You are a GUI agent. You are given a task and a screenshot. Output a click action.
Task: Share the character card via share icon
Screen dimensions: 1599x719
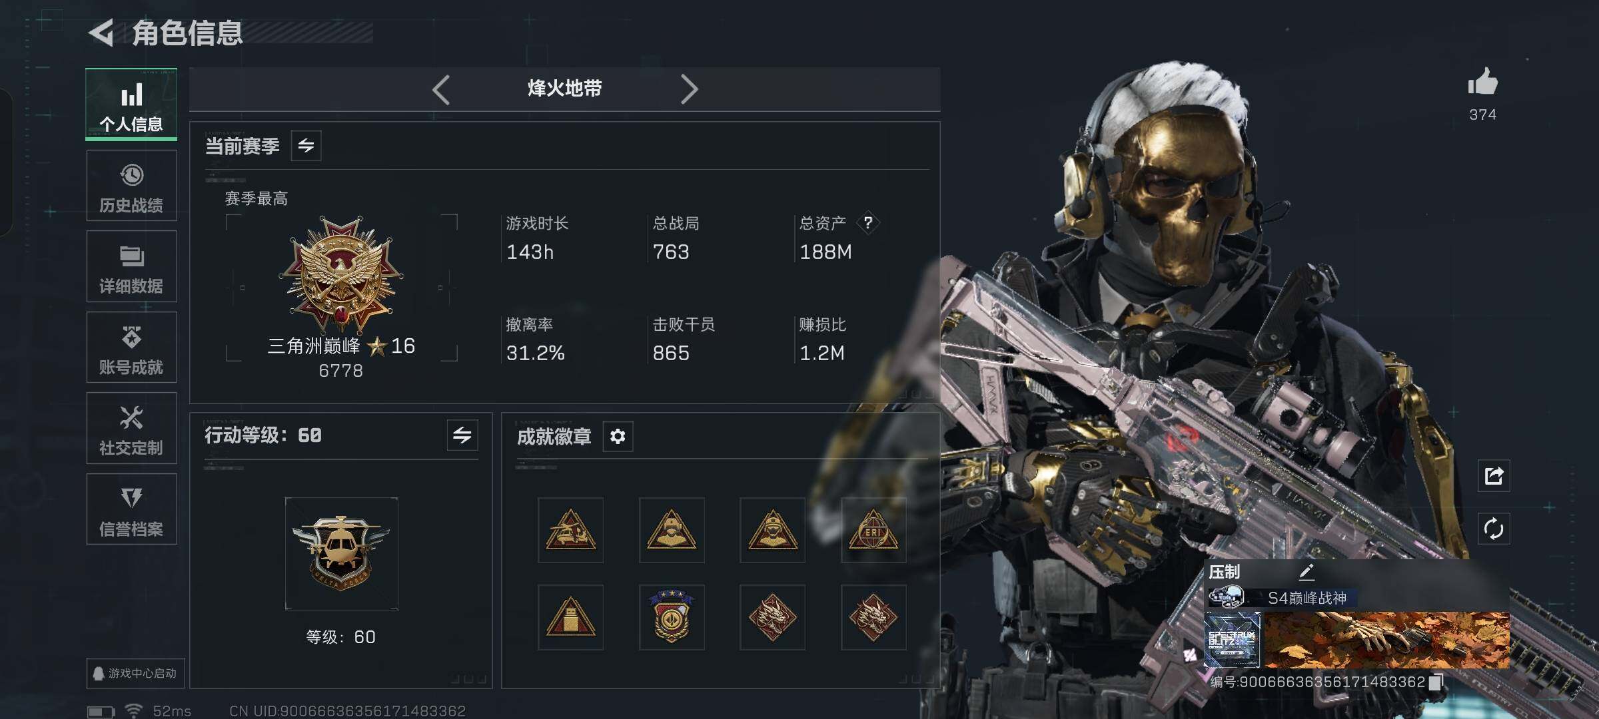tap(1494, 475)
